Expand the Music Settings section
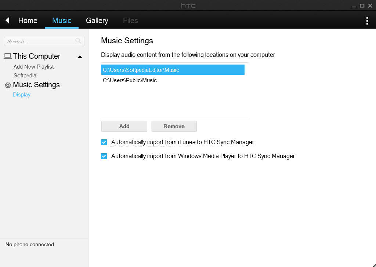Viewport: 376px width, 267px height. click(36, 85)
